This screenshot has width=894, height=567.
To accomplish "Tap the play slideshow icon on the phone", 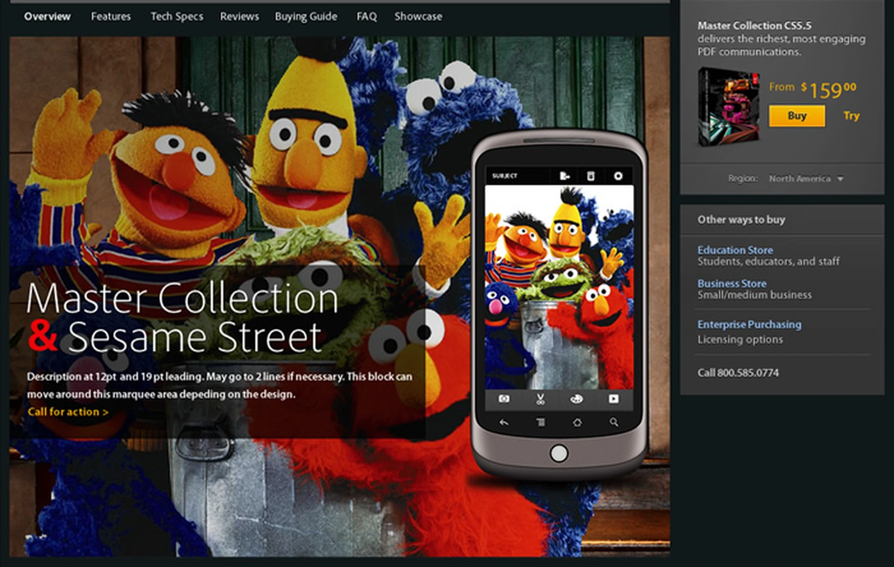I will pyautogui.click(x=614, y=399).
